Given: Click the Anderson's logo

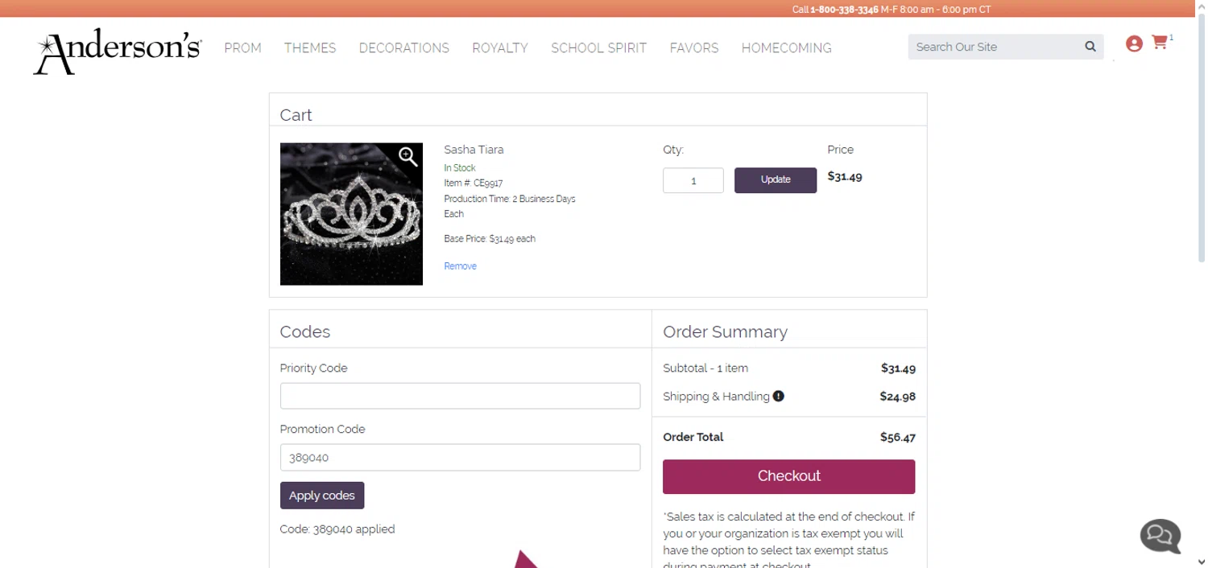Looking at the screenshot, I should [118, 52].
